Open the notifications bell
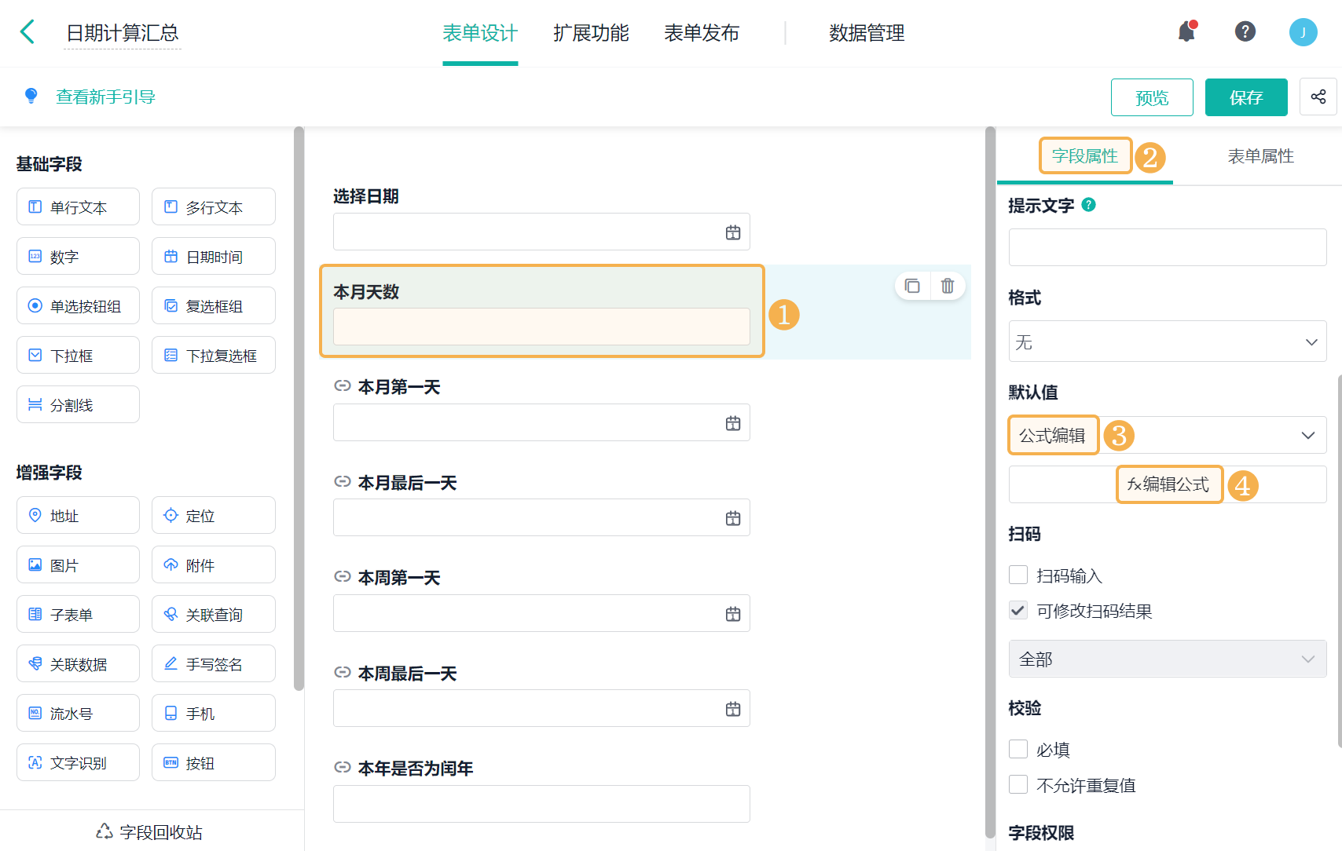The height and width of the screenshot is (851, 1342). (1186, 31)
